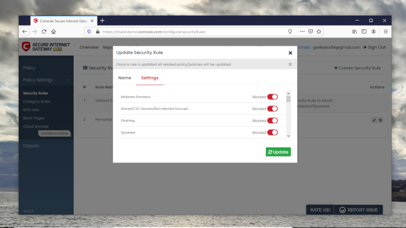Click Create Security Rule
The width and height of the screenshot is (406, 228).
pyautogui.click(x=357, y=68)
